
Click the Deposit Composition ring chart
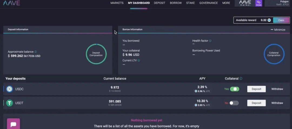(96, 54)
